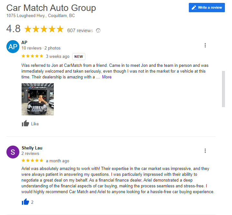
Task: Click the Write a review button
Action: tap(207, 7)
